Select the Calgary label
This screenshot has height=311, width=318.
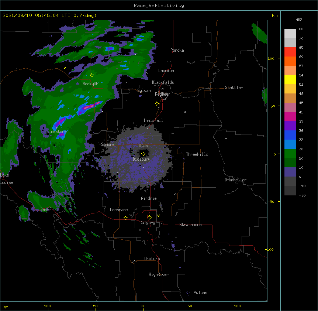coord(147,223)
